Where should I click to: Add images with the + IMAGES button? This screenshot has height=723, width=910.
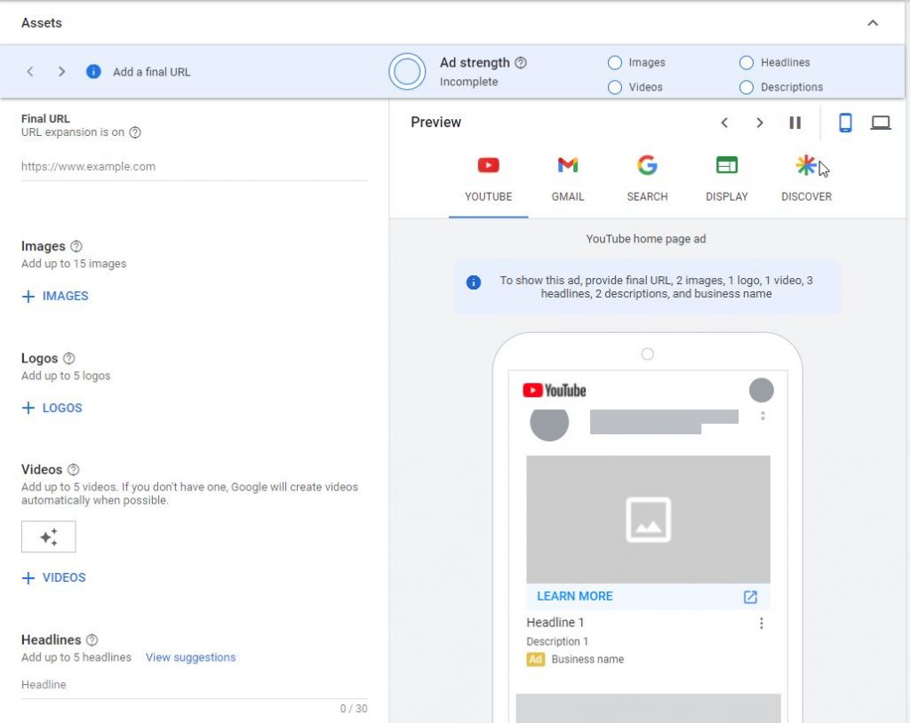pyautogui.click(x=55, y=296)
